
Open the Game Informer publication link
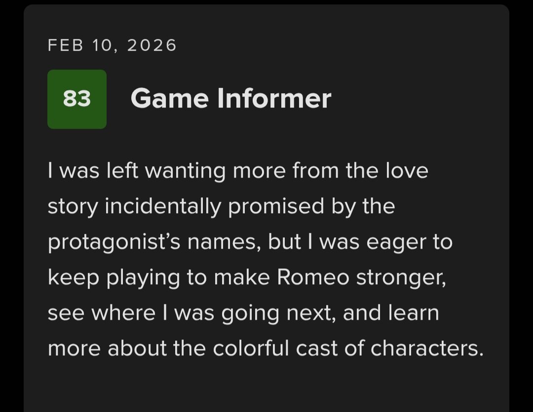pos(230,99)
